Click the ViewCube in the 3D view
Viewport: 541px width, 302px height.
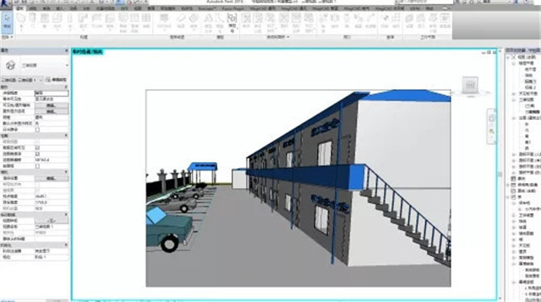pos(470,85)
